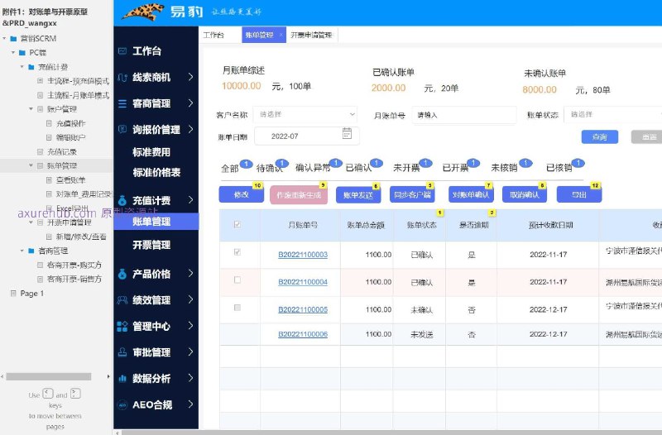Click the 取消确认 button
Image resolution: width=662 pixels, height=435 pixels.
tap(525, 194)
